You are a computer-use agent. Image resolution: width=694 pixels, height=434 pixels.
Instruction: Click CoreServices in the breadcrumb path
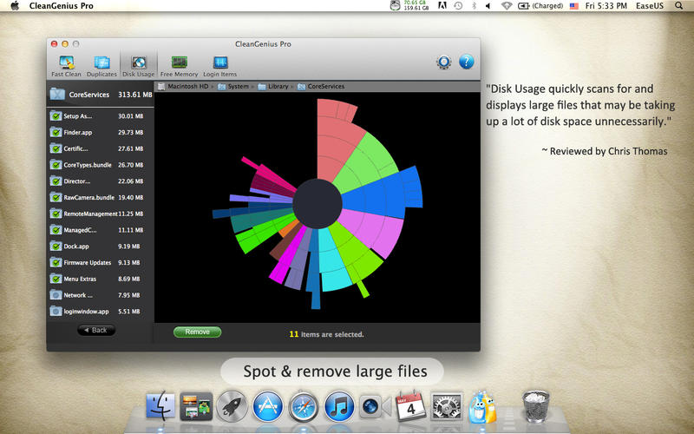(321, 86)
